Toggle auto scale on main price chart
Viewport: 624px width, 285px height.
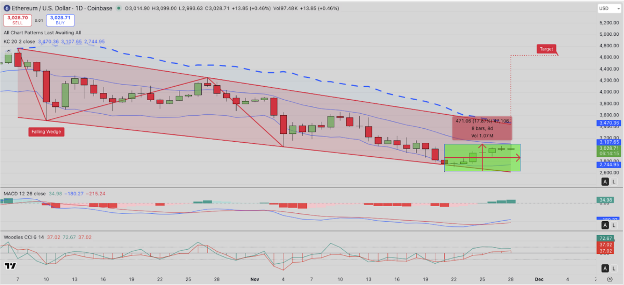point(605,181)
